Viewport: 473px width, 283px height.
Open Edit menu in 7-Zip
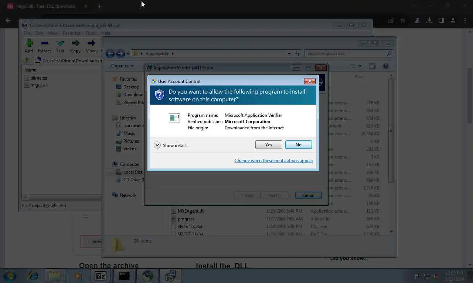pos(39,33)
